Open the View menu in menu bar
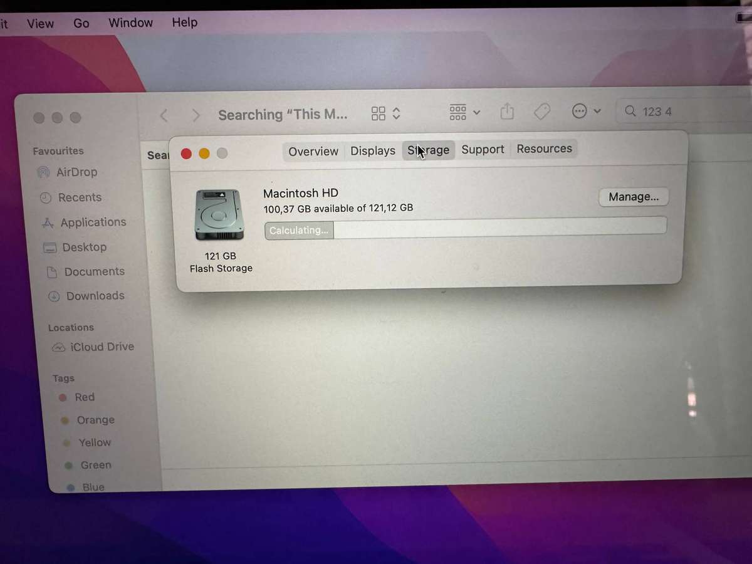 (40, 23)
